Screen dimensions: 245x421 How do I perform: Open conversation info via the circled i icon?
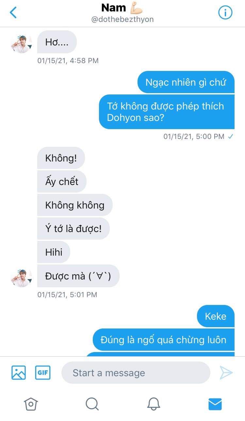tap(225, 13)
